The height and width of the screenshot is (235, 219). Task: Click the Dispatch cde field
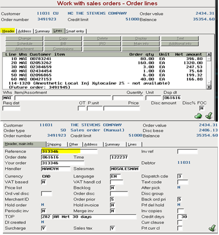coord(180,176)
